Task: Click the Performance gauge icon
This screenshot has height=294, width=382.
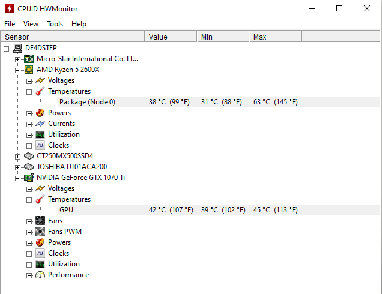Action: click(40, 275)
